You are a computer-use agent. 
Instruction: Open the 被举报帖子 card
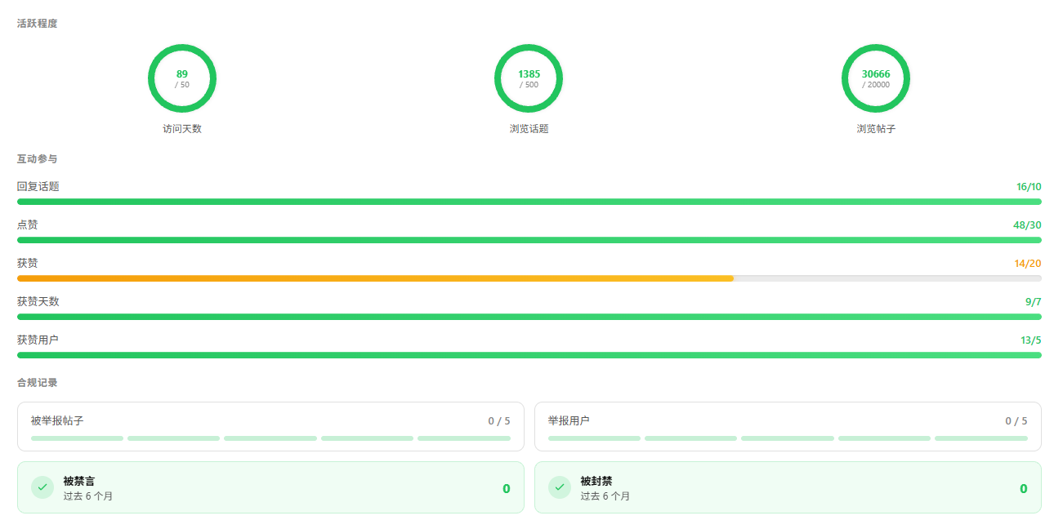point(270,426)
